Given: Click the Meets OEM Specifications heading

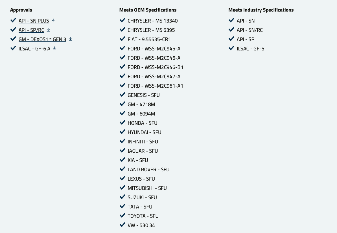Looking at the screenshot, I should [148, 10].
